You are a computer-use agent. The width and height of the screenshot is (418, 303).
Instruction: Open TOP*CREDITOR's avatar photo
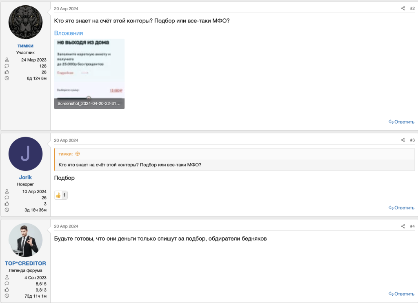tap(25, 240)
